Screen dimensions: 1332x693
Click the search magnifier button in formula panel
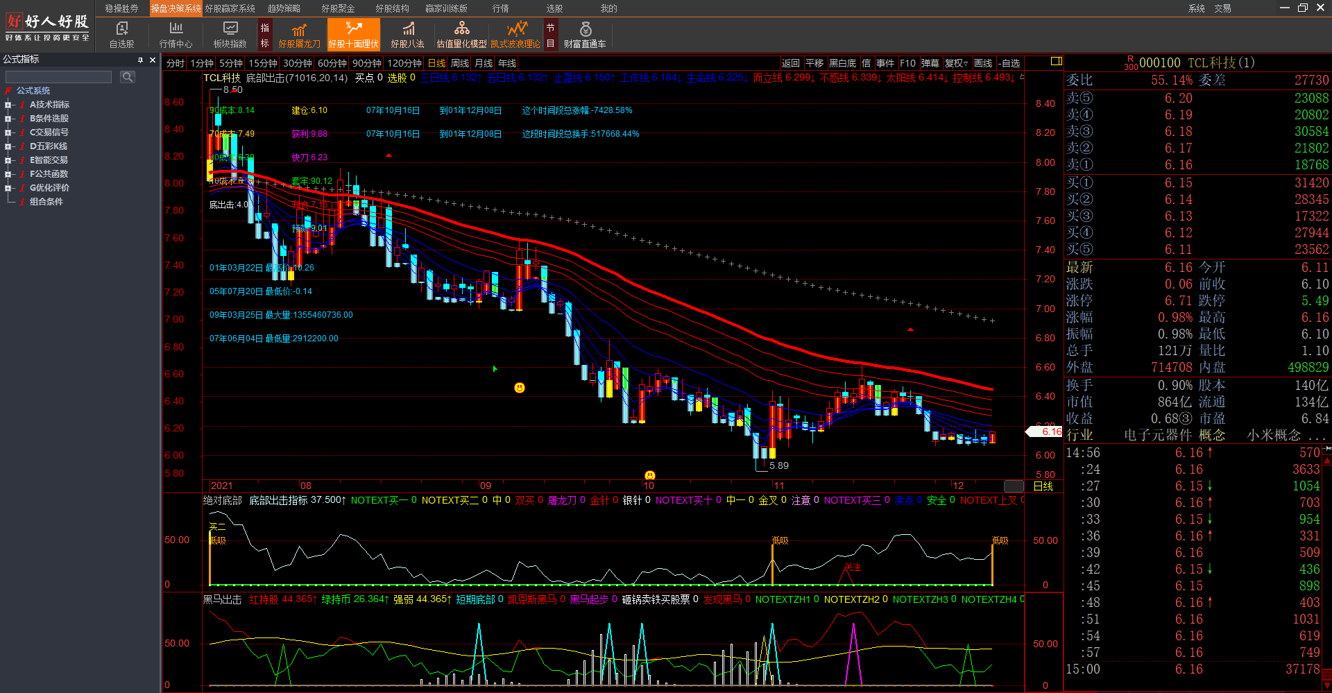[127, 77]
